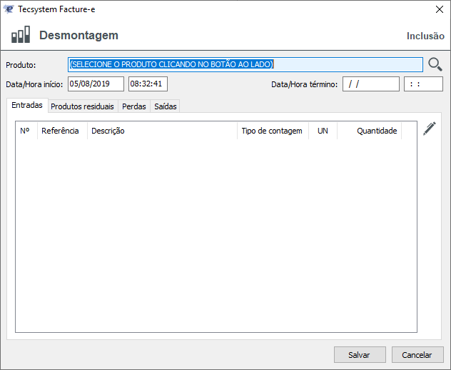Click the Produto input field
Viewport: 451px width, 370px height.
[x=245, y=64]
